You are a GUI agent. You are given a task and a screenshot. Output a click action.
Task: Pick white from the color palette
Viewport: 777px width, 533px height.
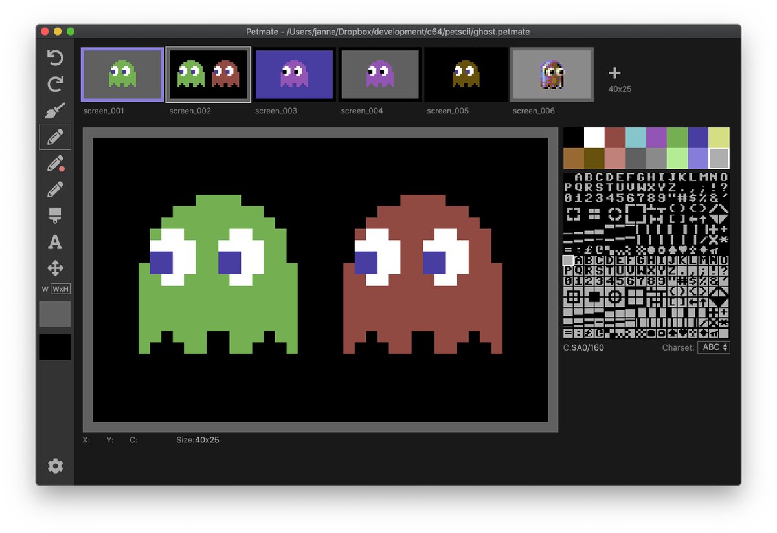[594, 138]
